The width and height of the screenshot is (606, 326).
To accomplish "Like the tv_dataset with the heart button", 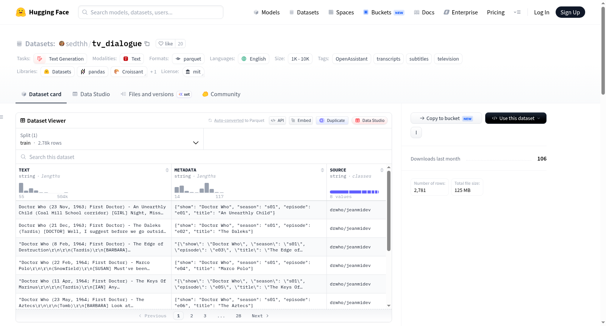I will tap(166, 44).
